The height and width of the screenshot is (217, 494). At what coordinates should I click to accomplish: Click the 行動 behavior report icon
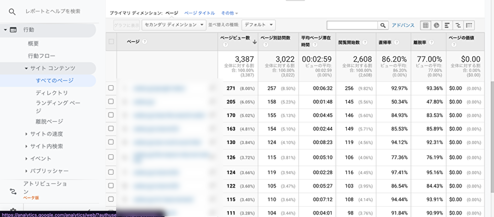tap(13, 30)
